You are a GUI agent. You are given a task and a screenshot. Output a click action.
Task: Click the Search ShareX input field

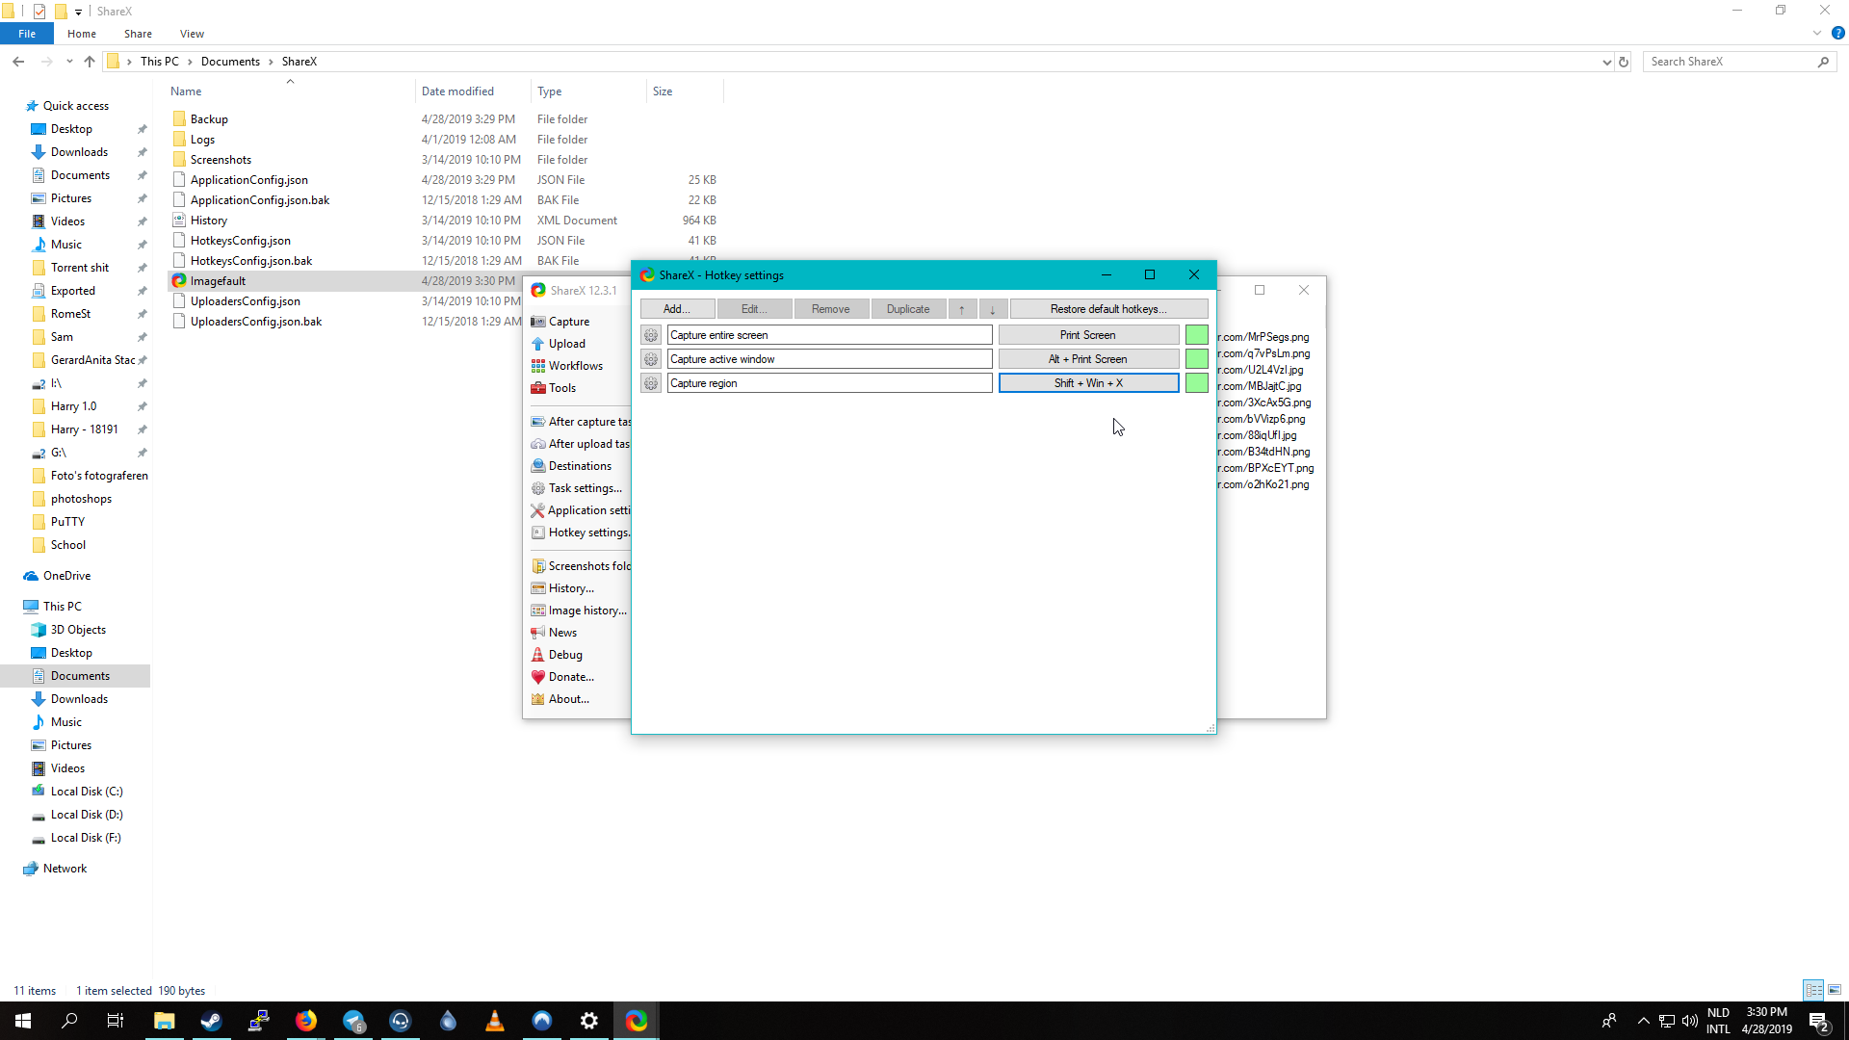[1729, 62]
